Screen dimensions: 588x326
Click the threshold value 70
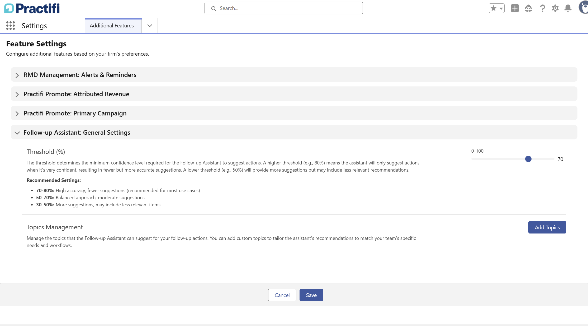pyautogui.click(x=560, y=159)
